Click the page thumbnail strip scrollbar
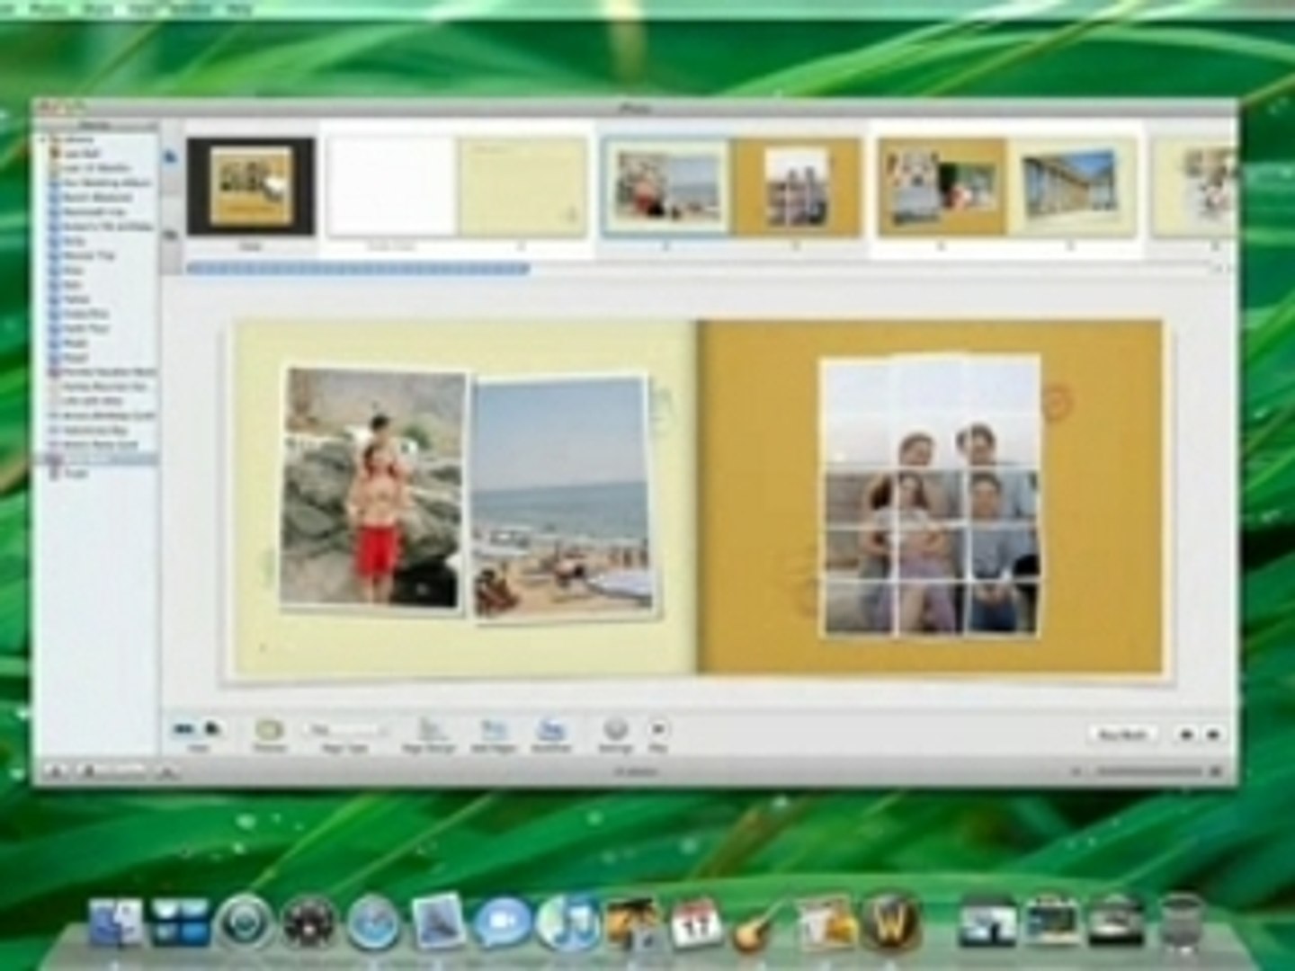 coord(358,268)
